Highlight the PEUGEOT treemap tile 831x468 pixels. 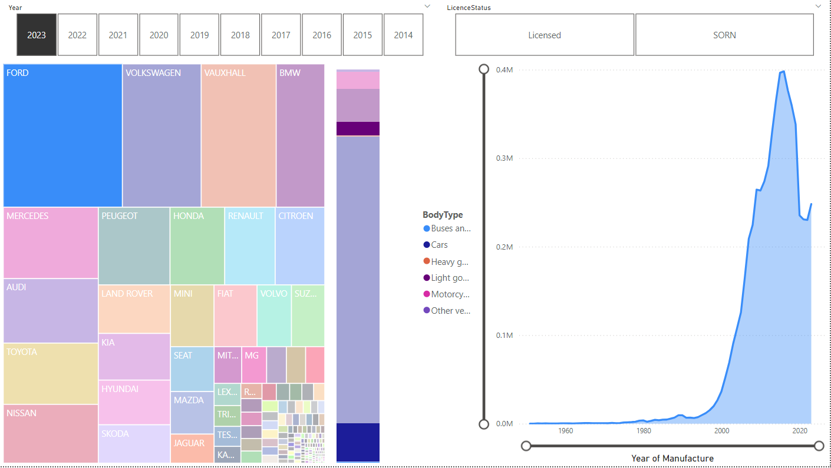tap(134, 246)
